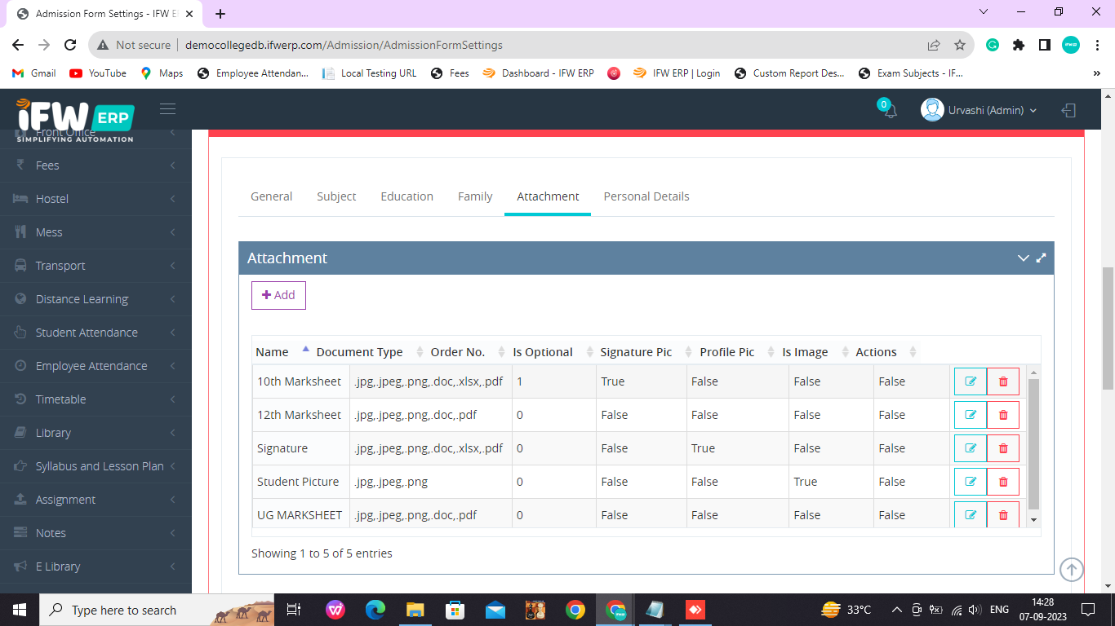
Task: Expand the Distance Learning sidebar menu
Action: [96, 298]
